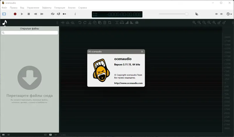Open the file information (i) icon
The image size is (234, 137).
(75, 14)
